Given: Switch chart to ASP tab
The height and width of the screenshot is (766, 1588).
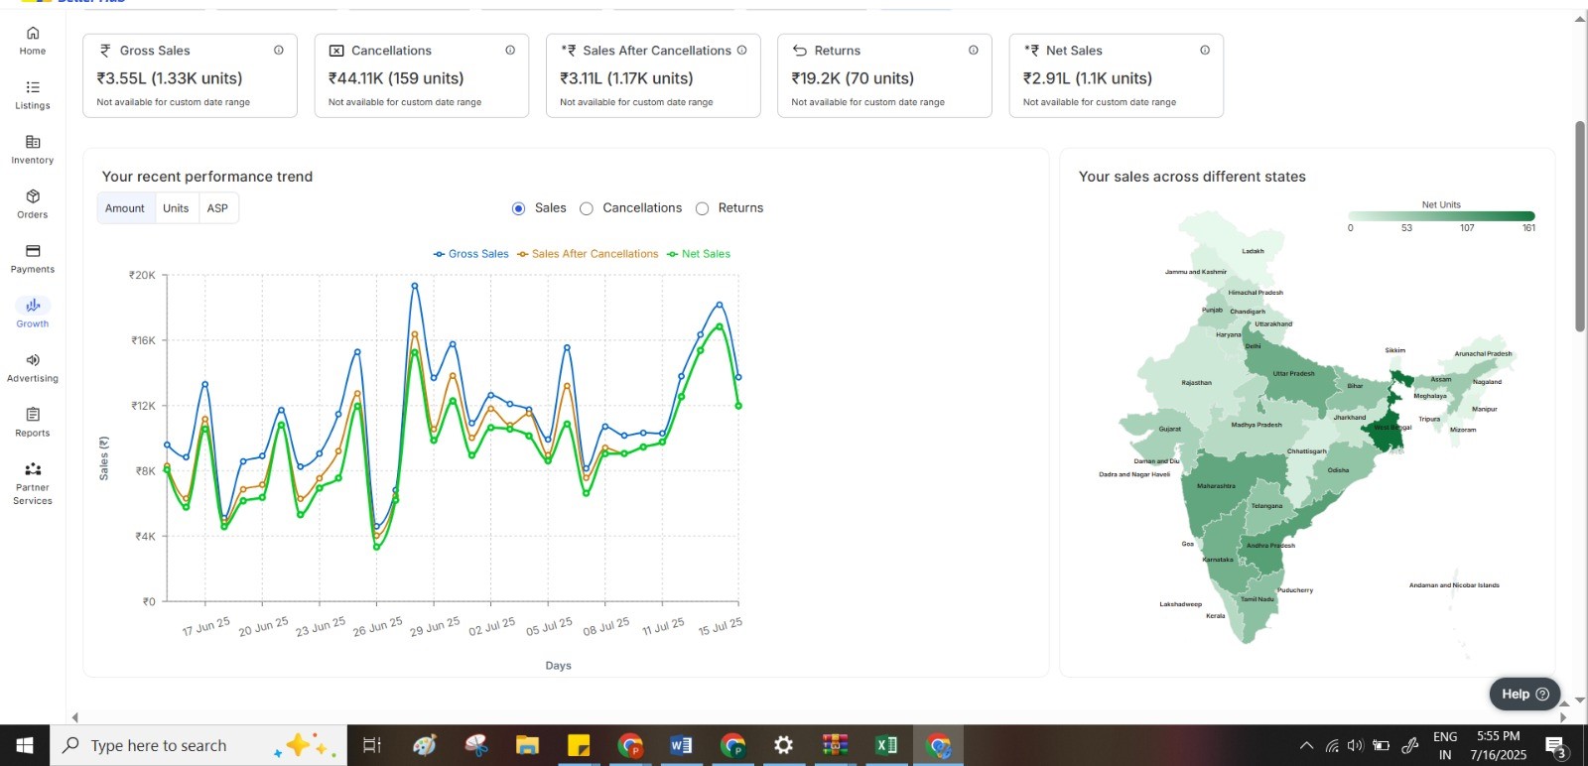Looking at the screenshot, I should click(217, 208).
